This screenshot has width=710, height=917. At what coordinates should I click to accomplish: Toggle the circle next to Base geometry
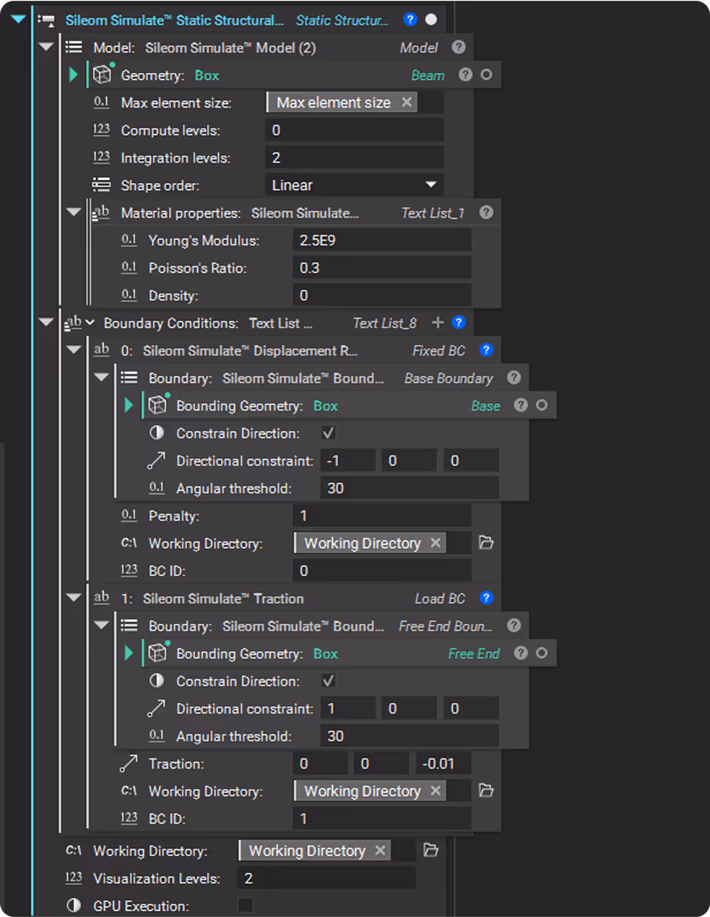point(542,405)
